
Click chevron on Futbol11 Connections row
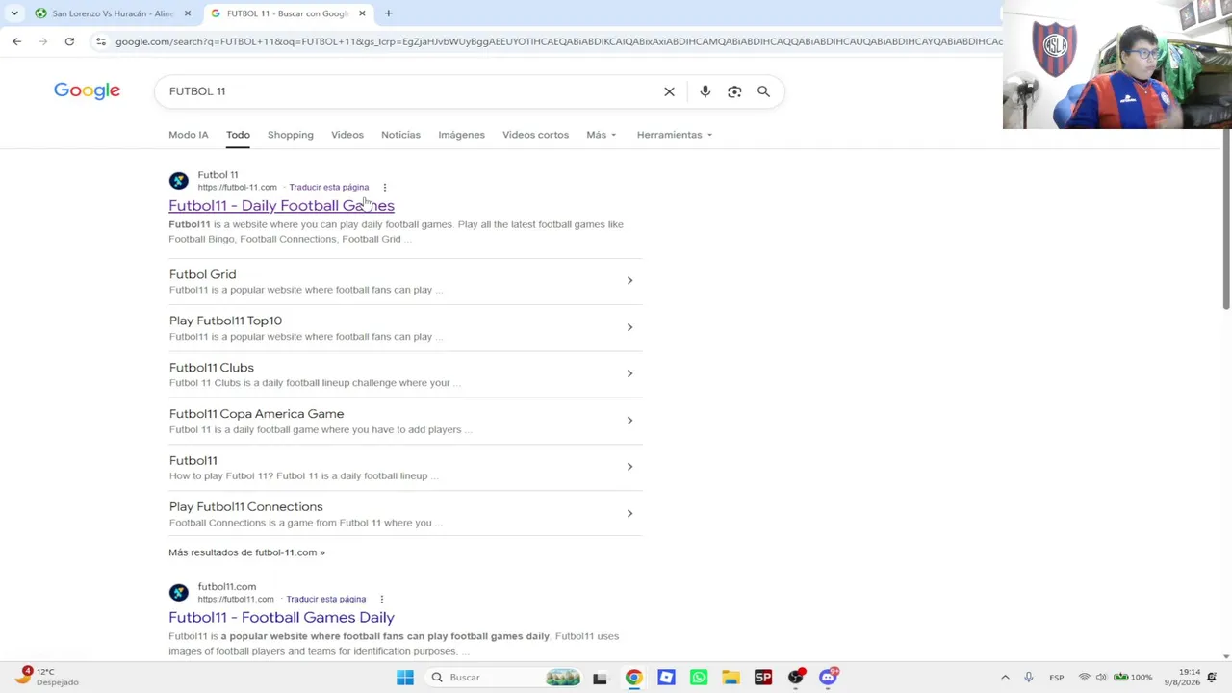(x=629, y=513)
